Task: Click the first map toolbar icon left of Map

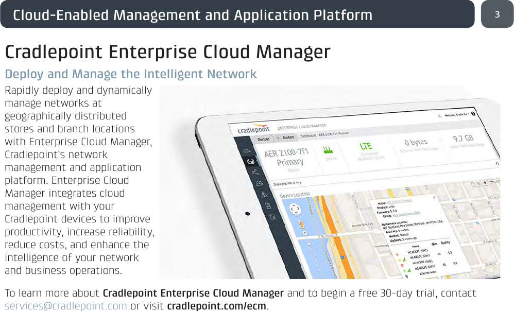Action: (x=473, y=184)
